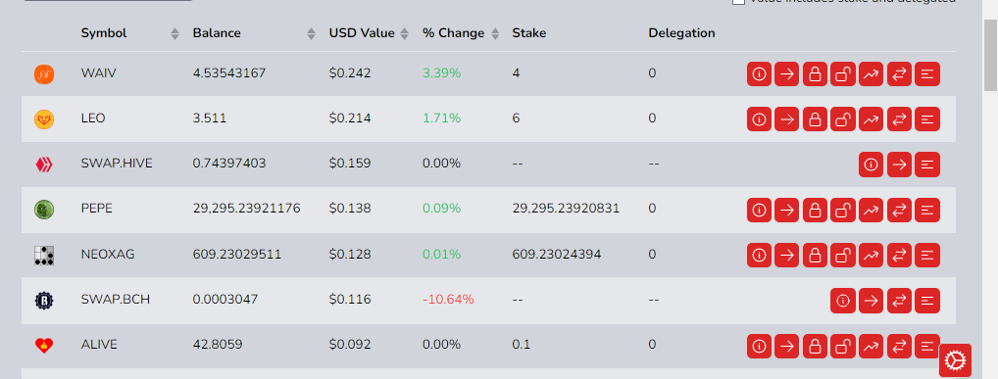Open NEOXAG info icon
998x379 pixels.
[x=759, y=255]
